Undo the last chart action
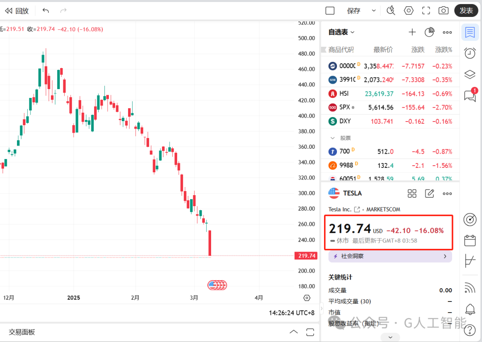The width and height of the screenshot is (482, 342). pyautogui.click(x=46, y=11)
